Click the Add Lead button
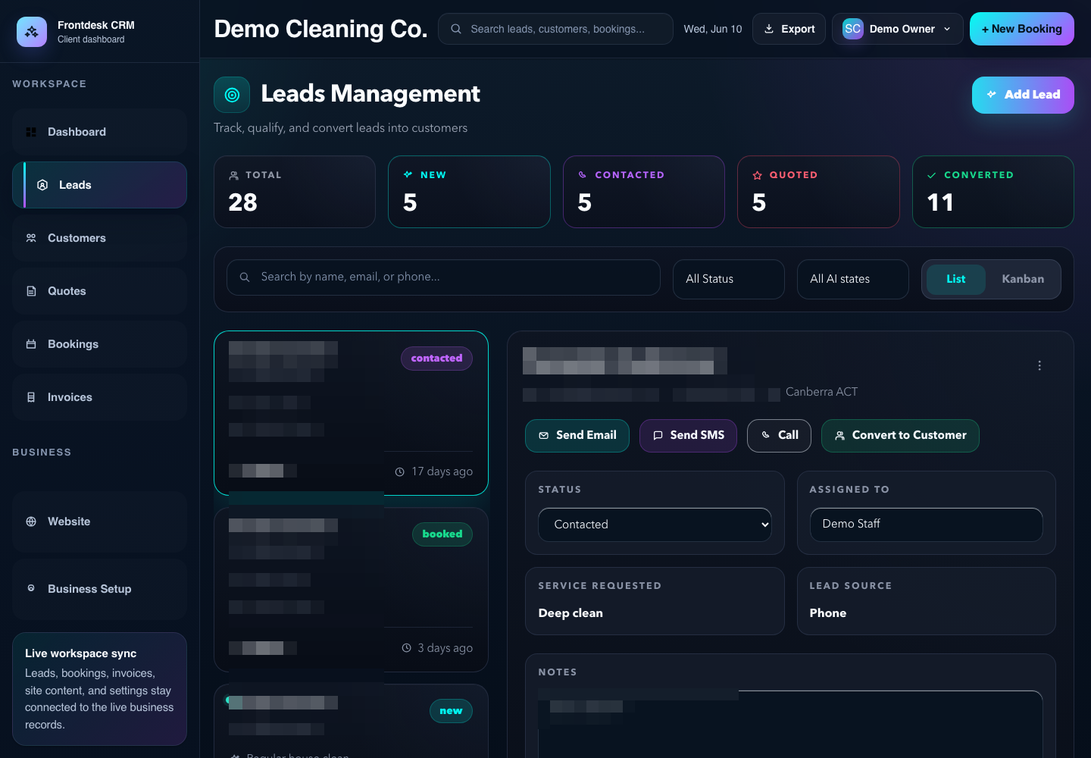 1023,95
